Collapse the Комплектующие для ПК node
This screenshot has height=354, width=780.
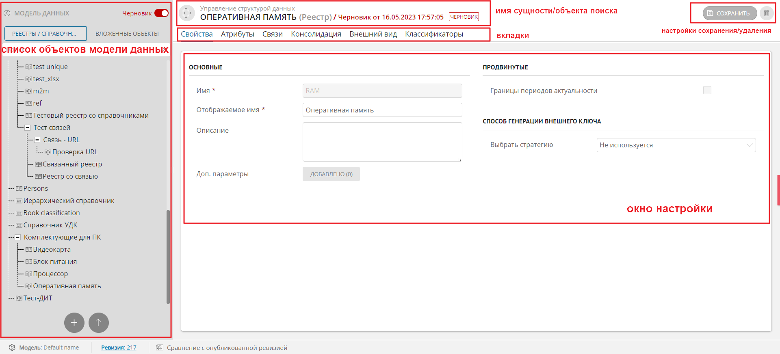[x=18, y=237]
